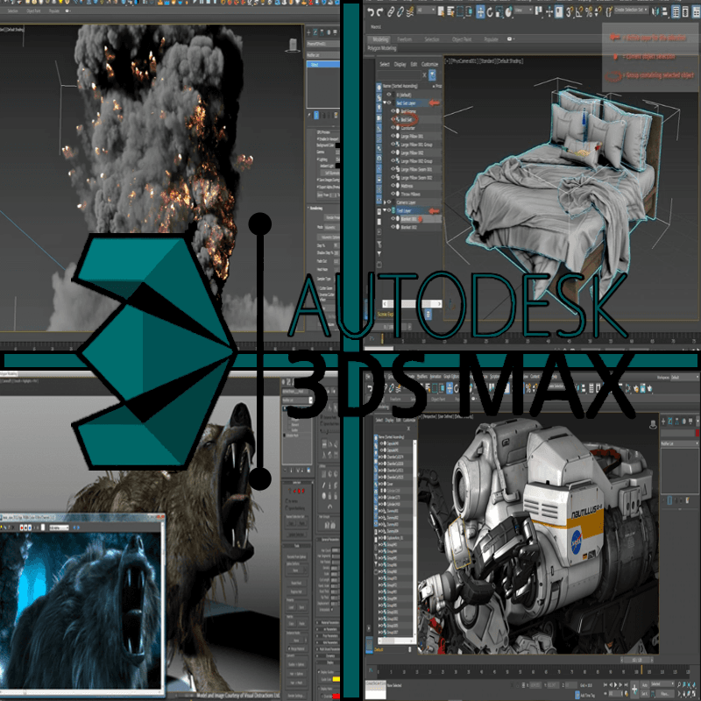Click Align tool in bed scene toolbar
The height and width of the screenshot is (701, 701).
click(664, 12)
